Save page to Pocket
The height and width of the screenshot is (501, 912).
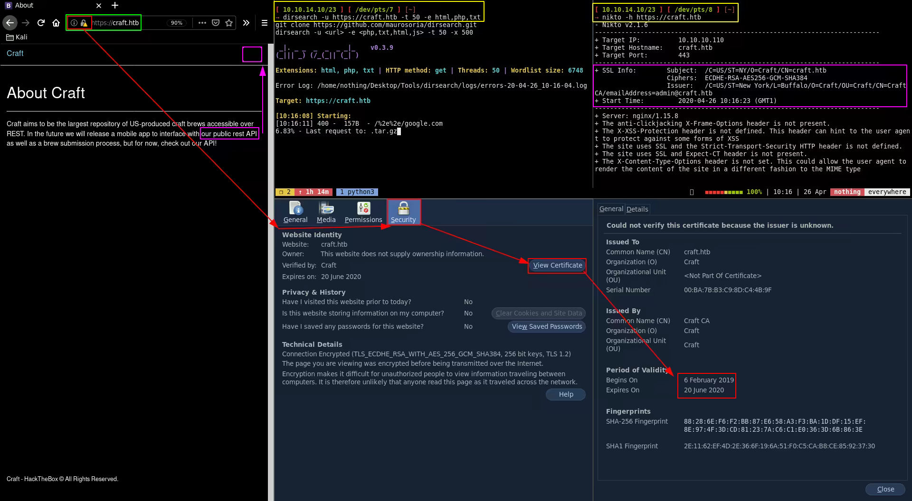[216, 23]
